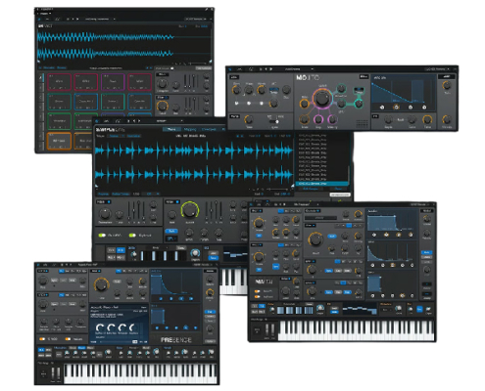485x391 pixels.
Task: Toggle the second orange switch beside Mai Tai logo
Action: (x=258, y=297)
